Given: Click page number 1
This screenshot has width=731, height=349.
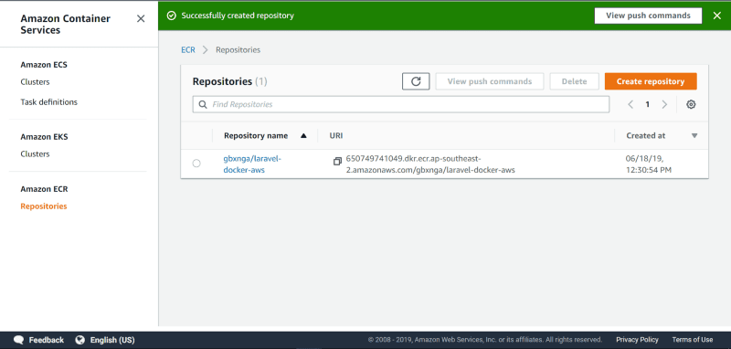Looking at the screenshot, I should (647, 104).
